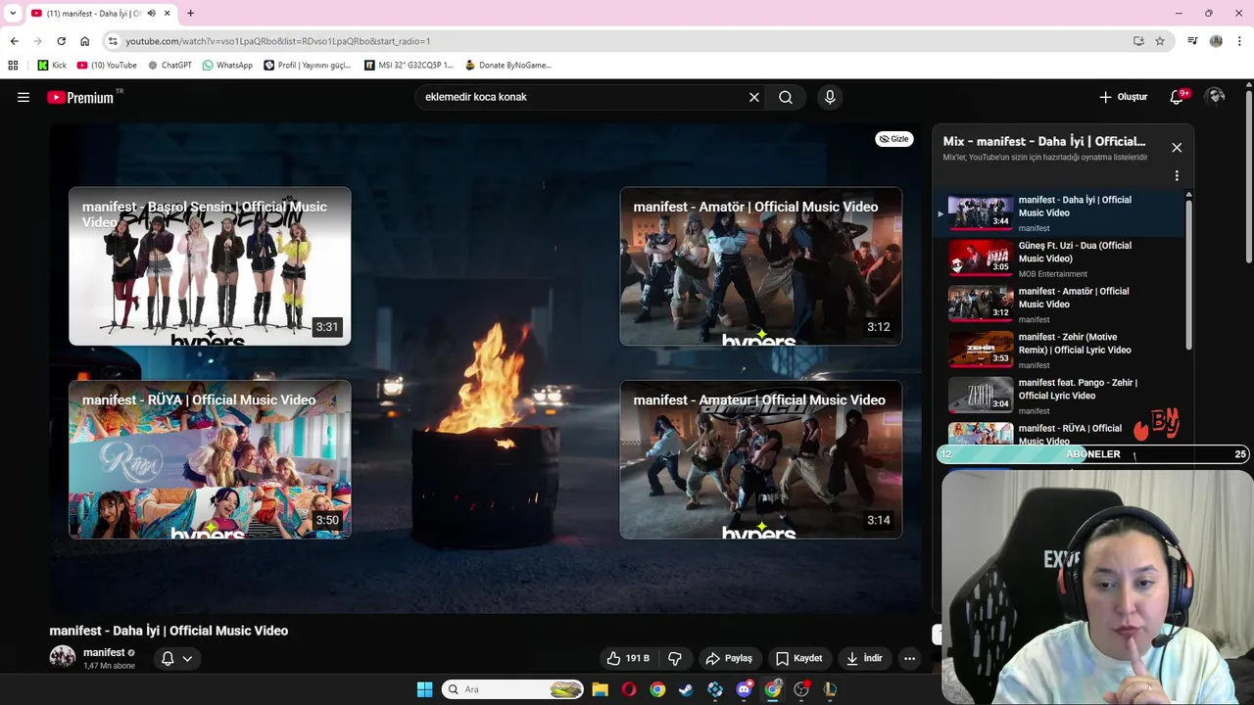Open Mix playlist three-dot options menu
Viewport: 1254px width, 705px height.
1177,176
